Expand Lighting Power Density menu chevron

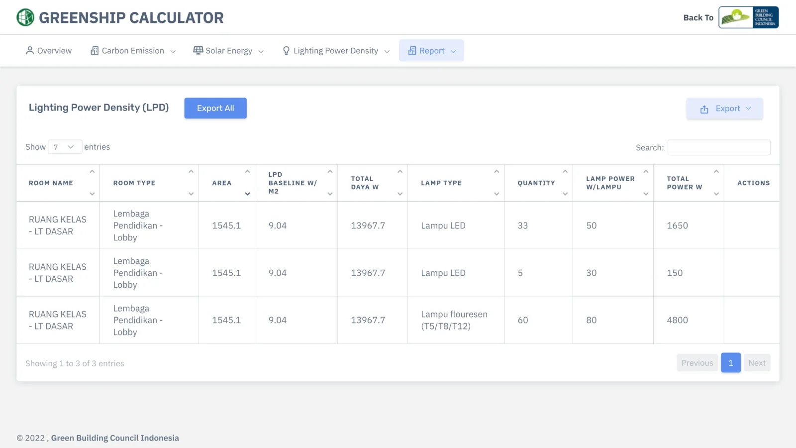[387, 51]
